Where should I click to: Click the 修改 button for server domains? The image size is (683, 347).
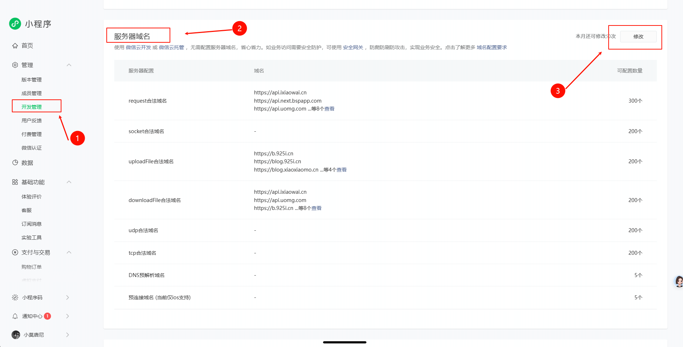[x=638, y=37]
